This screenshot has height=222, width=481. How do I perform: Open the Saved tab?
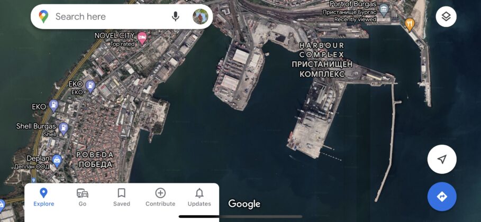(x=122, y=197)
